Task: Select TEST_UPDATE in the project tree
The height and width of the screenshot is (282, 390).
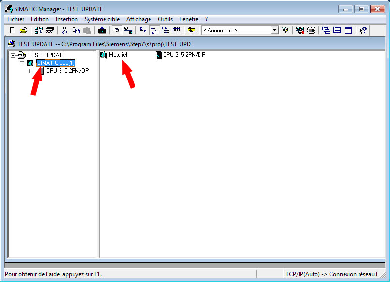Action: (47, 55)
